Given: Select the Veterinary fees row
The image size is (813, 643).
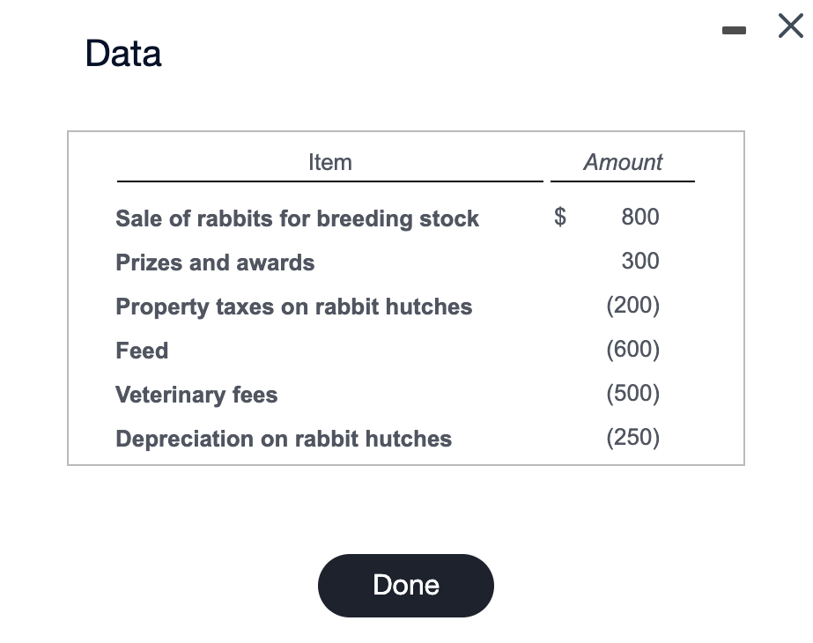Looking at the screenshot, I should point(196,395).
